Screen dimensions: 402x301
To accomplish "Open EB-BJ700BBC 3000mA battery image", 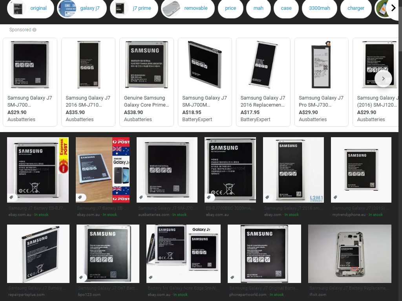I will [230, 170].
